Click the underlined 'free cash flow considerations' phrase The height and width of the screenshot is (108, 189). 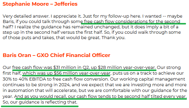[116, 21]
